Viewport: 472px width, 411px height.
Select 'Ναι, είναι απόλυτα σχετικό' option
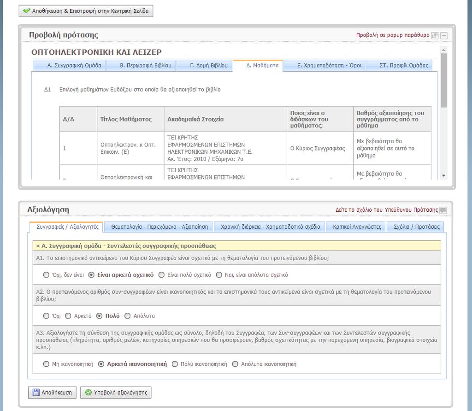(219, 275)
